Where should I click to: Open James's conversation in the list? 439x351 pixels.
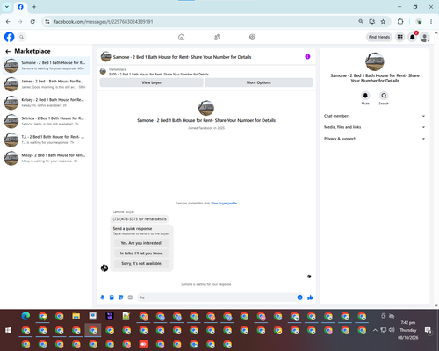click(x=47, y=84)
